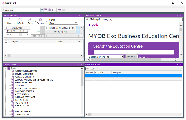Click the plus zoom button under schedule
186x120 pixels.
40,36
